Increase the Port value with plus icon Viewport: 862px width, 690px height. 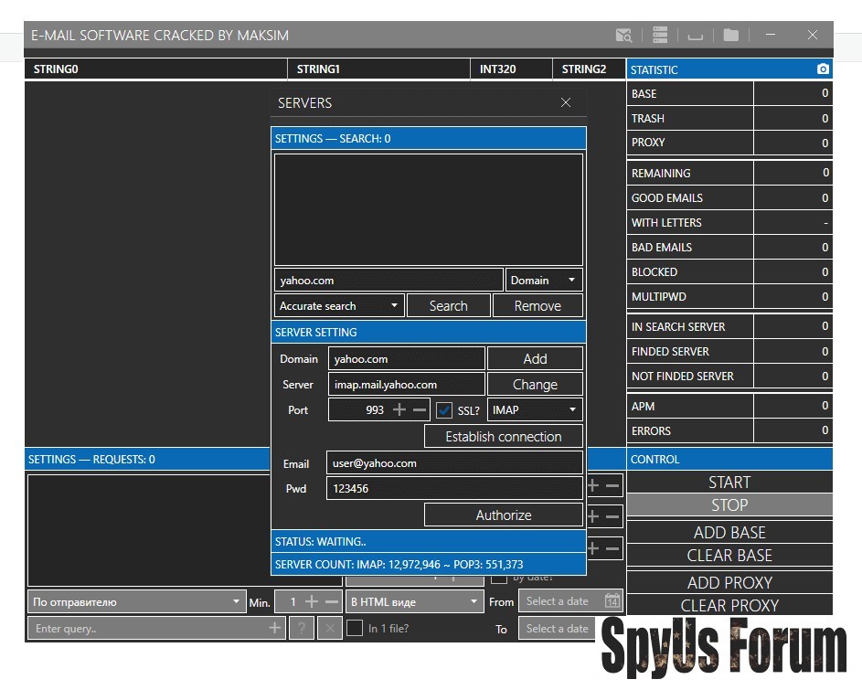pos(399,410)
